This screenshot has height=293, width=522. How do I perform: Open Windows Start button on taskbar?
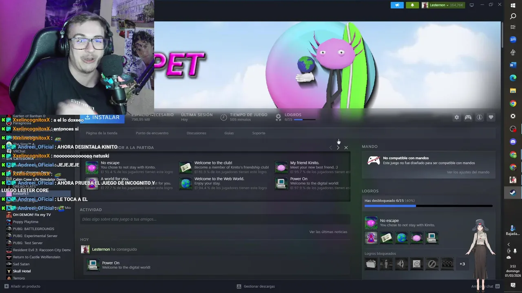513,5
